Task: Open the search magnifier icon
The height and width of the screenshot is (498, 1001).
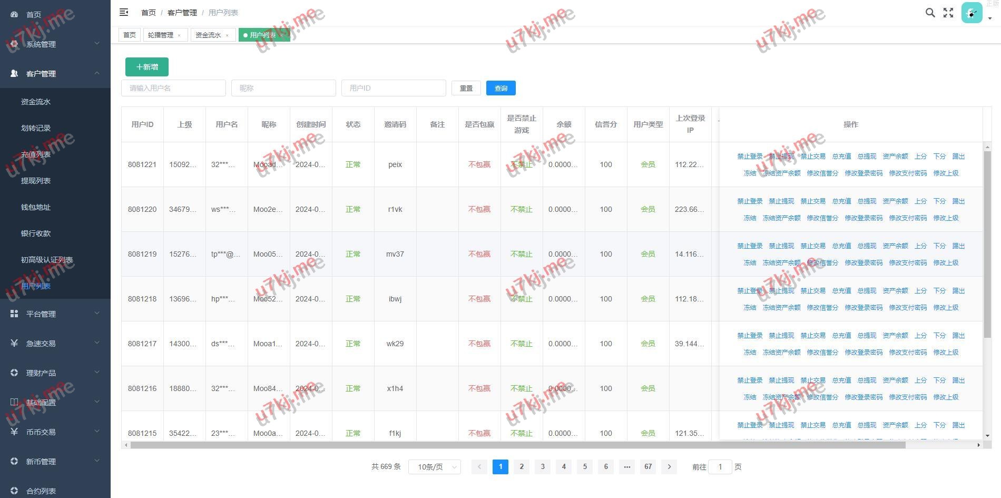Action: pos(930,13)
